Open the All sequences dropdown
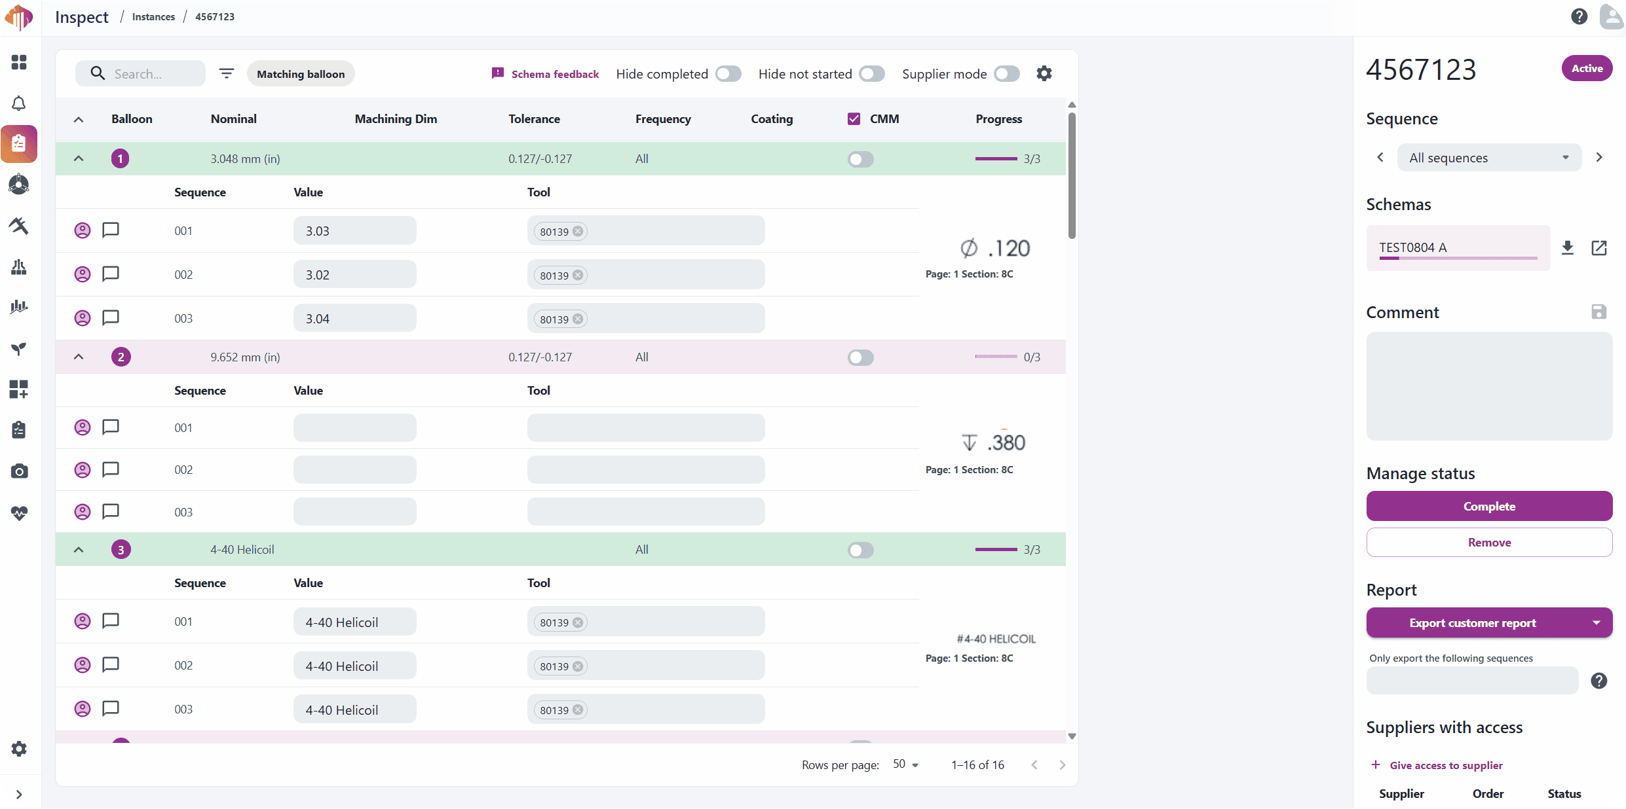The width and height of the screenshot is (1626, 809). pos(1488,158)
